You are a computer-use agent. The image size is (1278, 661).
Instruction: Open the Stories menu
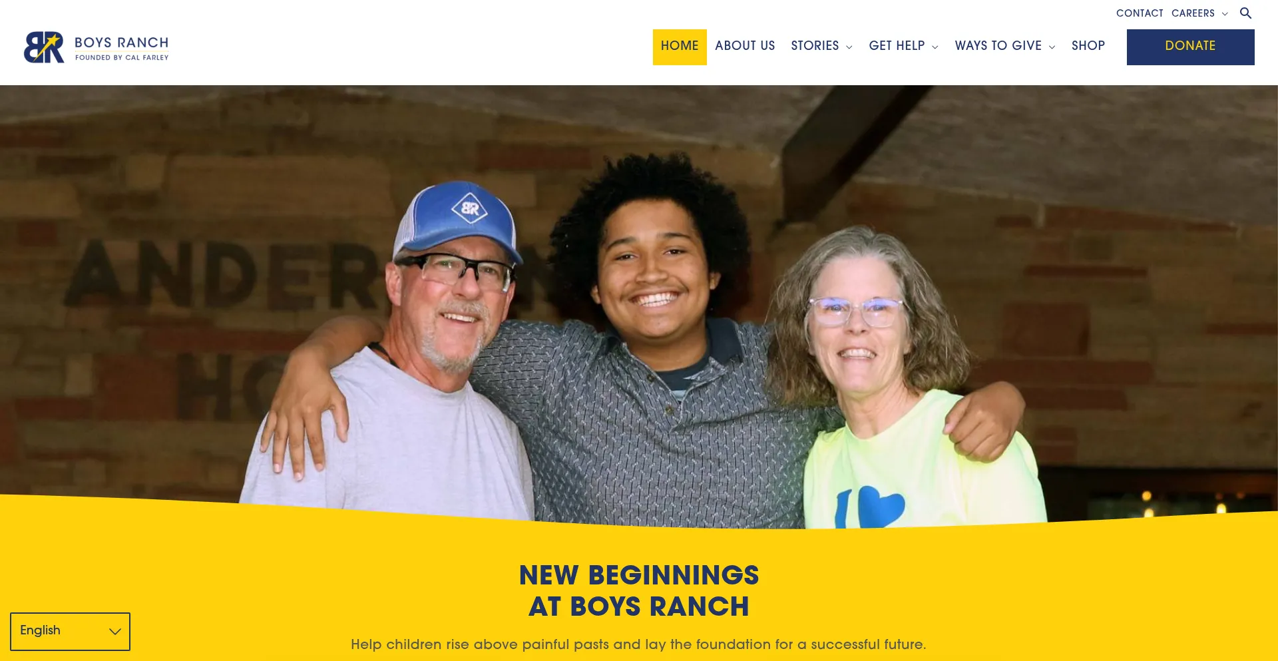(815, 46)
